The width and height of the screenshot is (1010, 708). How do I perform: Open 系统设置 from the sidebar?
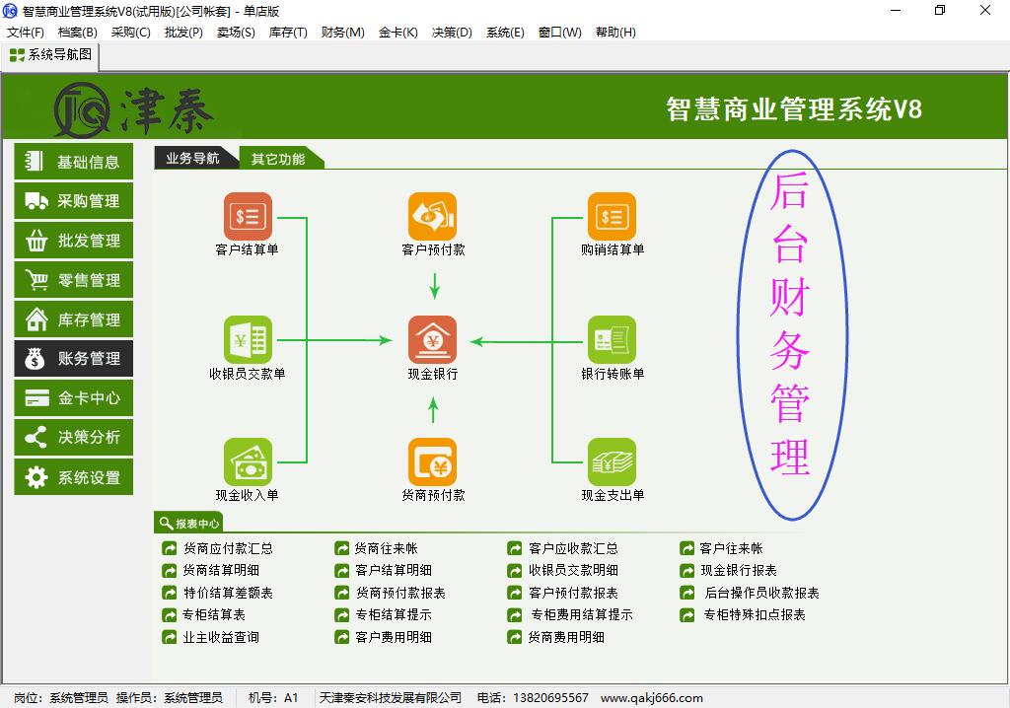click(74, 477)
